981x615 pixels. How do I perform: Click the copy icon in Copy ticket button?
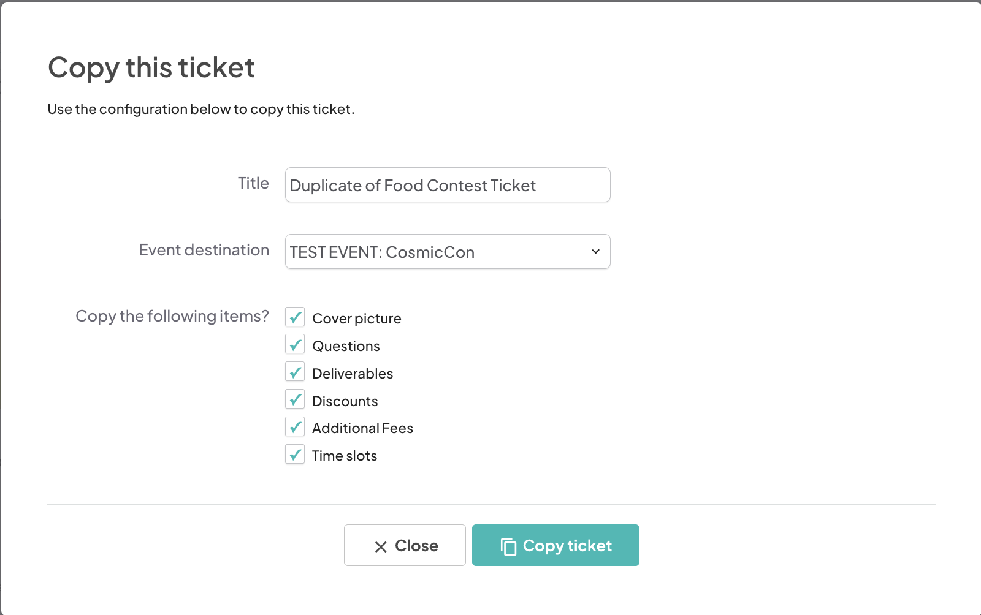508,546
